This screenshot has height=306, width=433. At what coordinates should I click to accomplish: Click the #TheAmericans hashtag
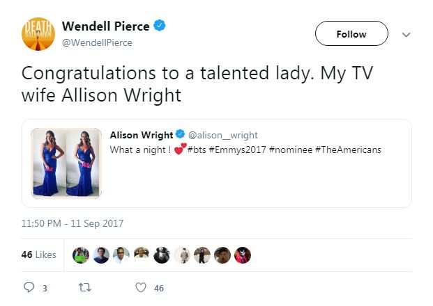click(348, 150)
